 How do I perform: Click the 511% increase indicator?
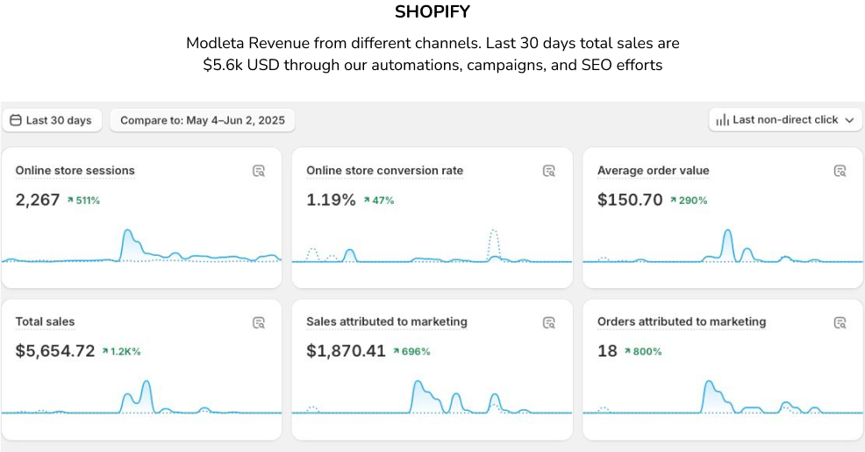[x=83, y=201]
